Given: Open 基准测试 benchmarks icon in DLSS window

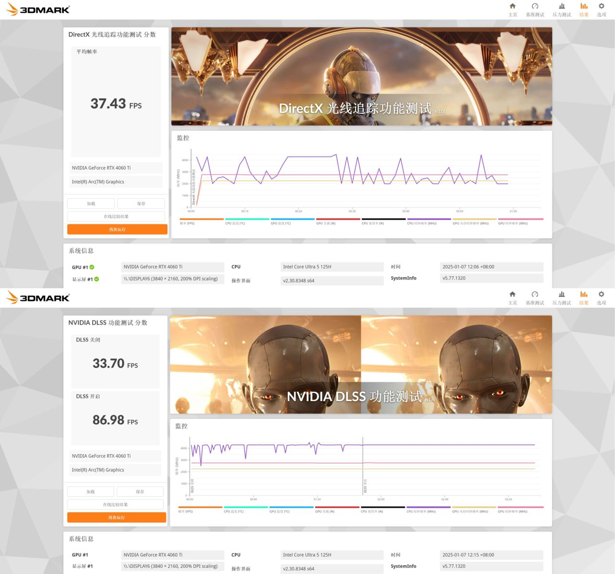Looking at the screenshot, I should point(535,297).
